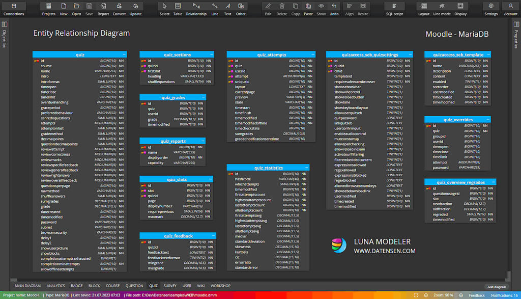Toggle the Properties side panel
Image resolution: width=521 pixels, height=299 pixels.
point(516,24)
